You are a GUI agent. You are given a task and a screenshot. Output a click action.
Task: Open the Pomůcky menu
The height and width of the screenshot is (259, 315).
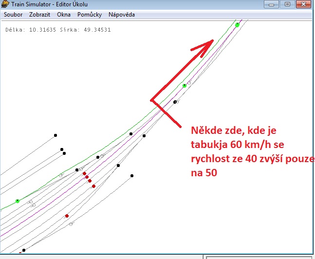(90, 15)
